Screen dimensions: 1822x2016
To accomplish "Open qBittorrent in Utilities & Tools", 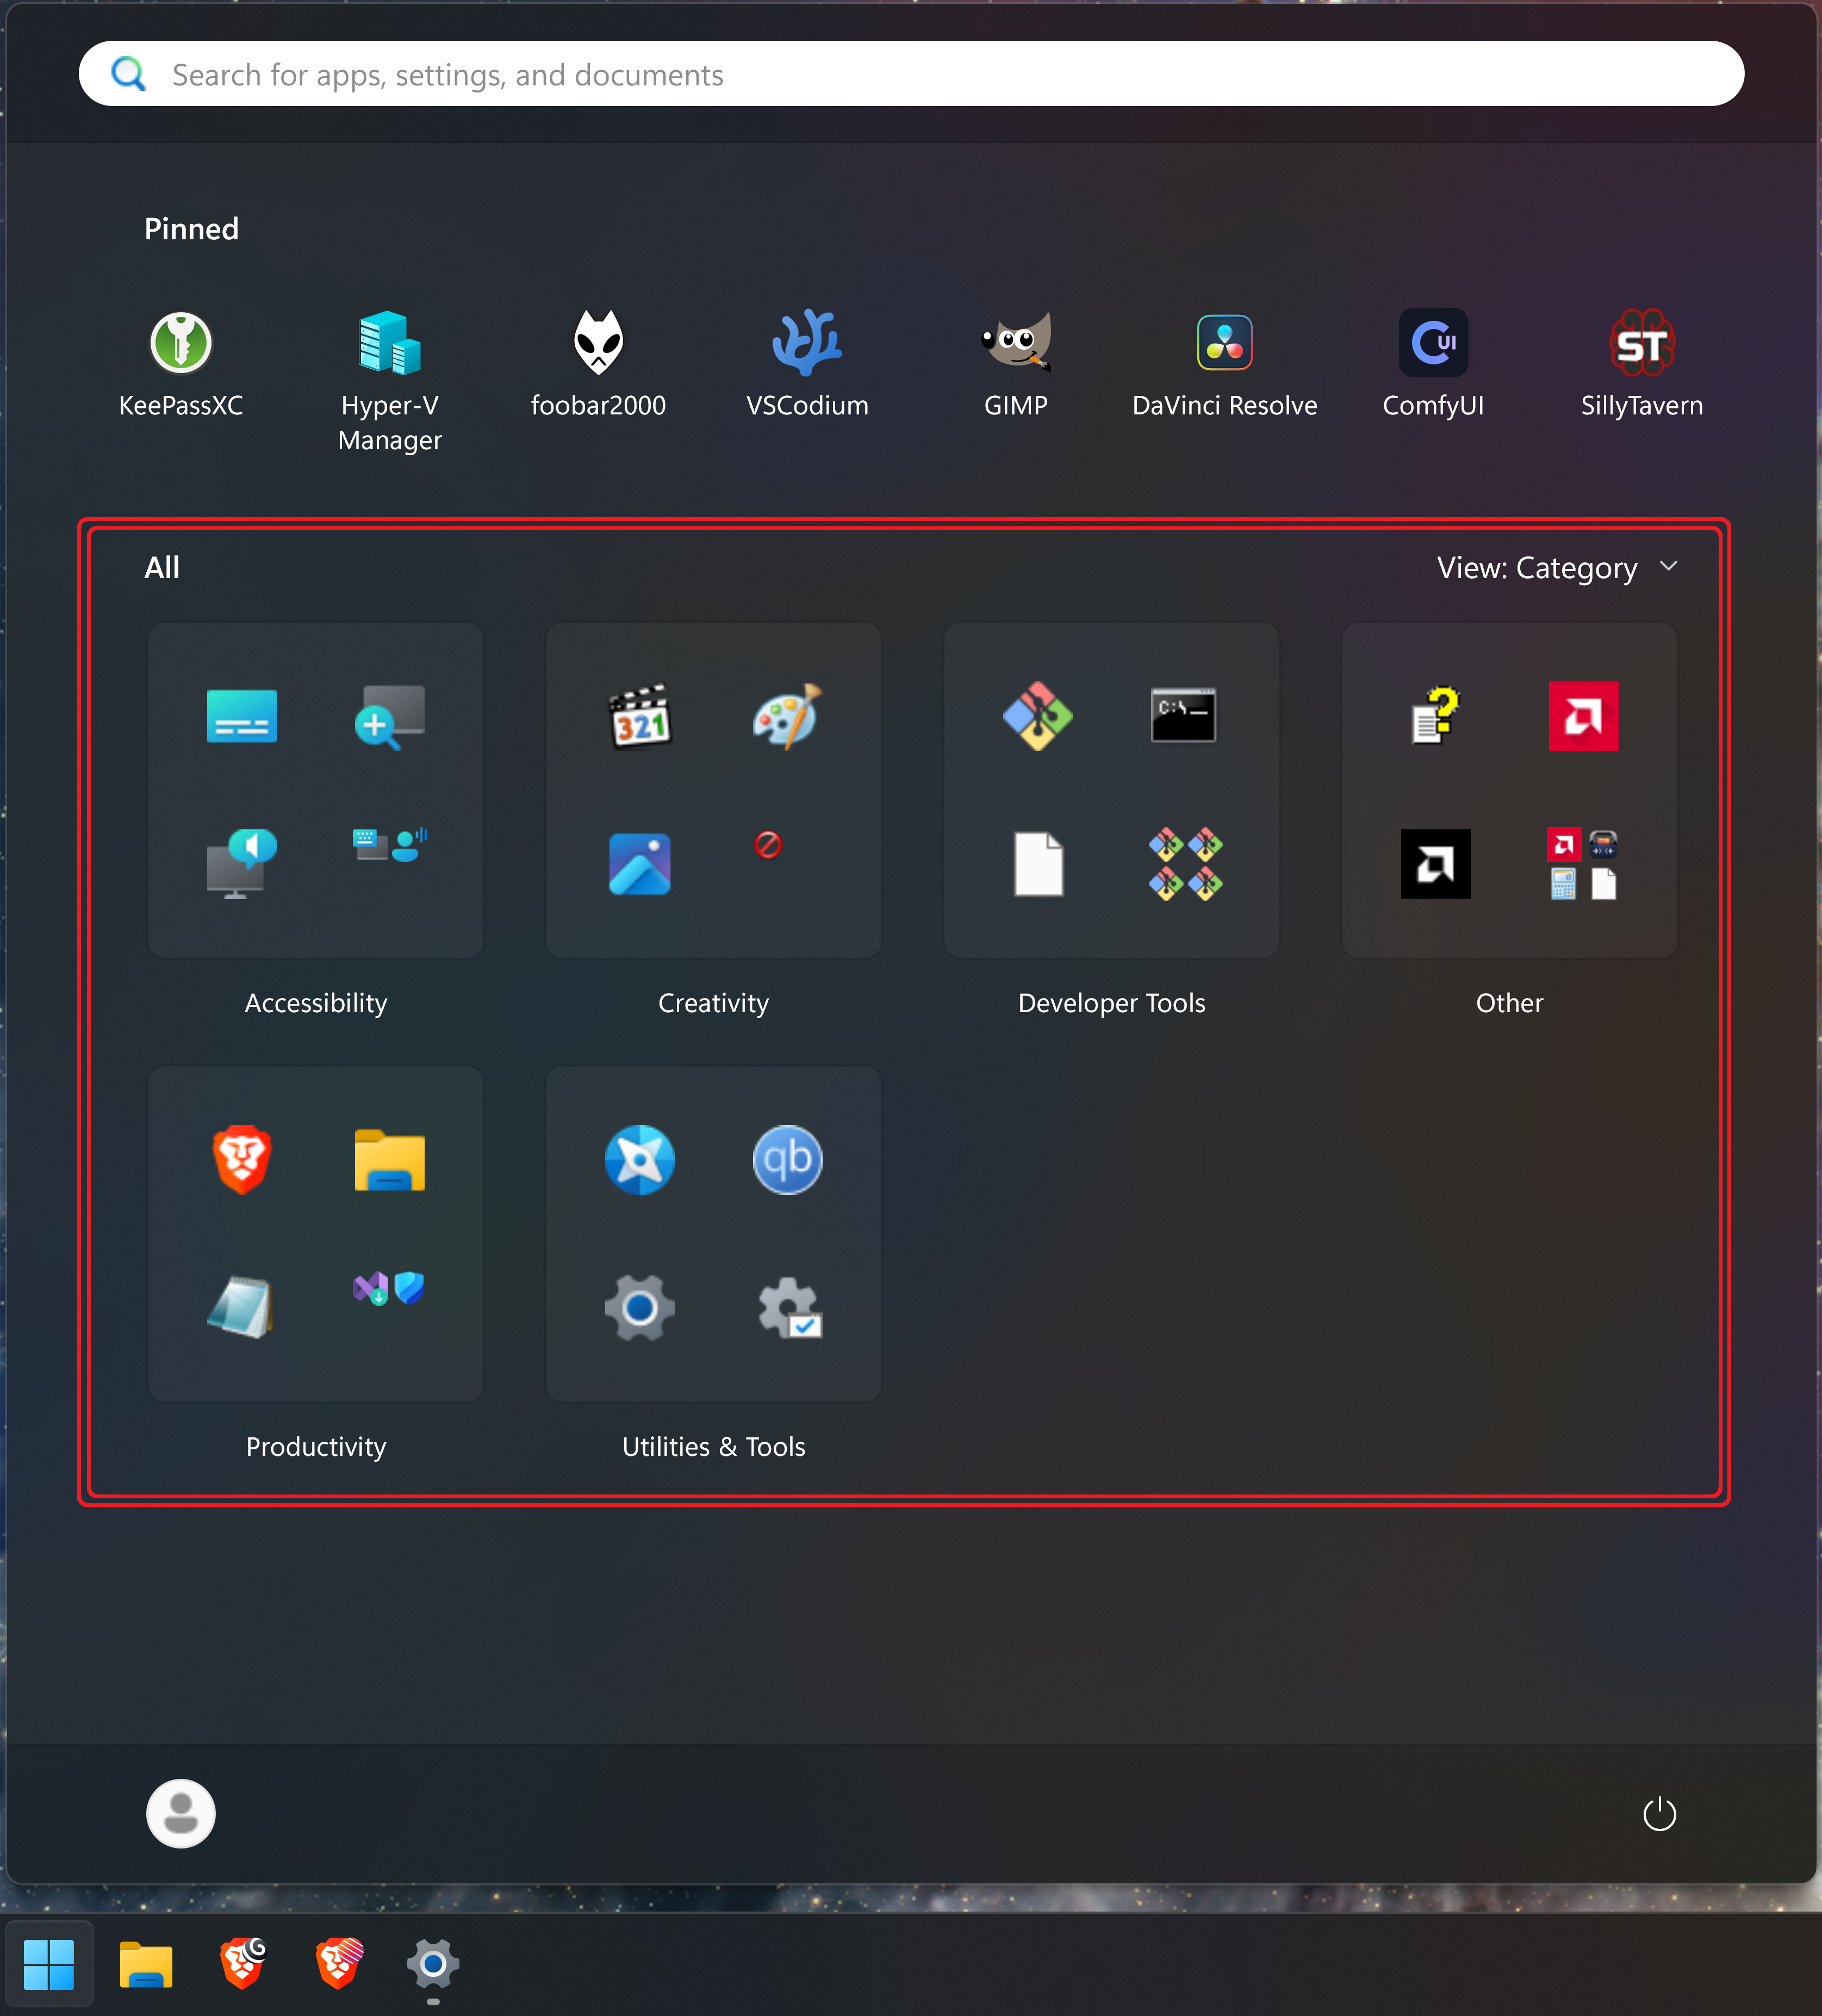I will point(788,1160).
